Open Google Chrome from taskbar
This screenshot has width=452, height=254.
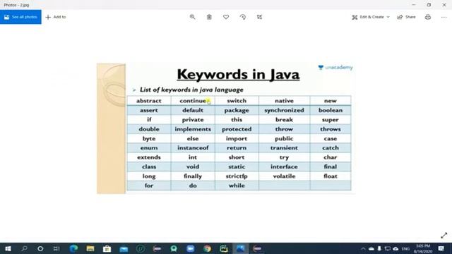[207, 248]
